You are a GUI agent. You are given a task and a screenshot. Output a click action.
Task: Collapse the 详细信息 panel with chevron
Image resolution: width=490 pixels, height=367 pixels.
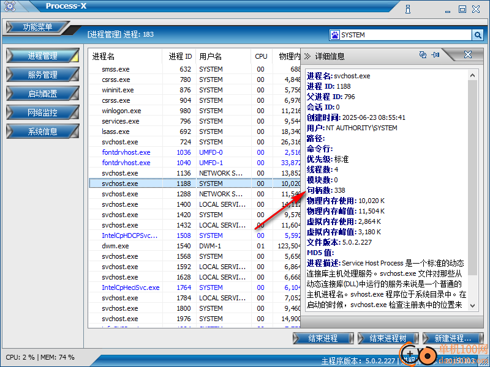[x=307, y=56]
